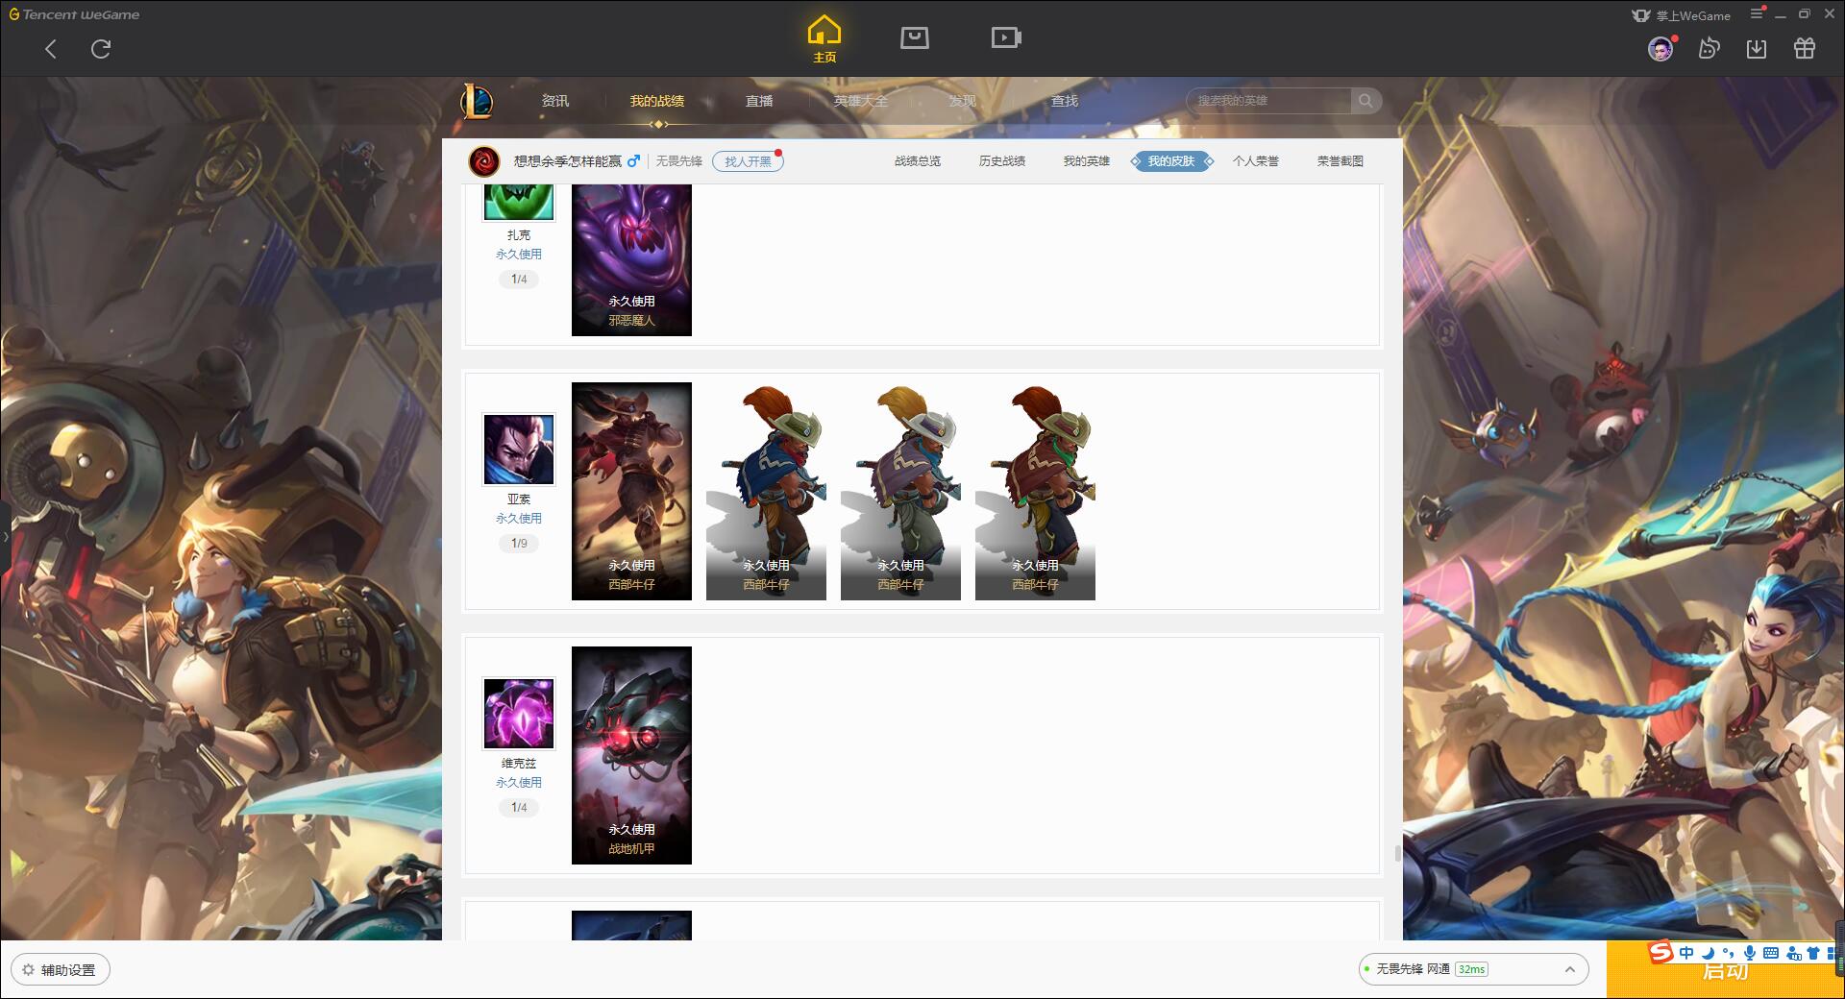
Task: Click the page vertical scrollbar thumb
Action: tap(1397, 853)
